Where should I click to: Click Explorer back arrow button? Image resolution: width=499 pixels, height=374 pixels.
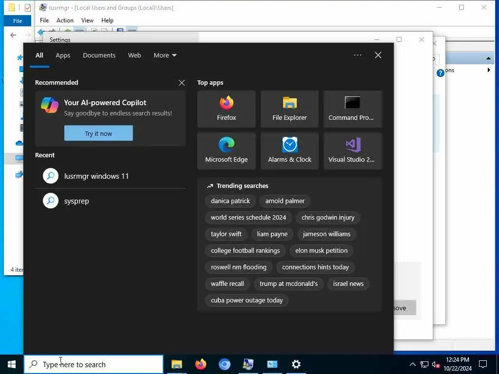click(13, 35)
